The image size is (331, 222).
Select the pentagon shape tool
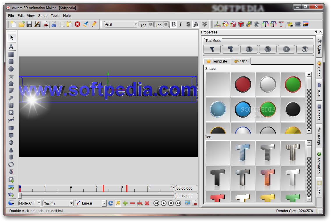11,84
